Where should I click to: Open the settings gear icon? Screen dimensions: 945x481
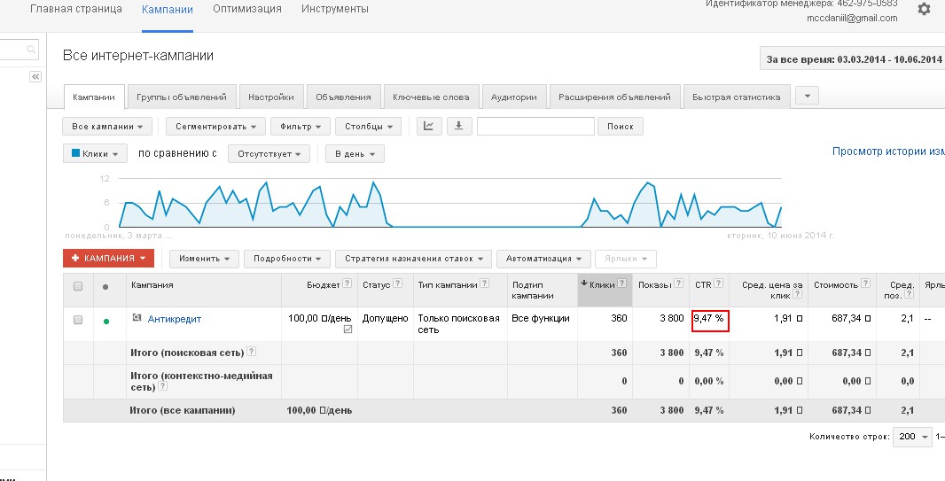[x=924, y=9]
